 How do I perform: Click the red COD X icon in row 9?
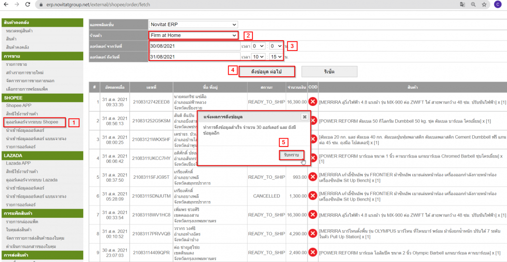[313, 253]
